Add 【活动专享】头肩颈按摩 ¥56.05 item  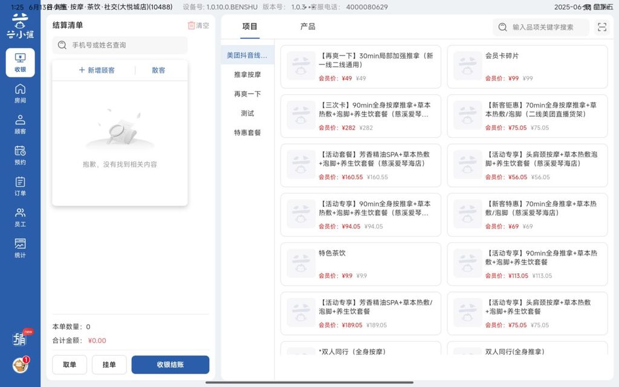(x=527, y=166)
